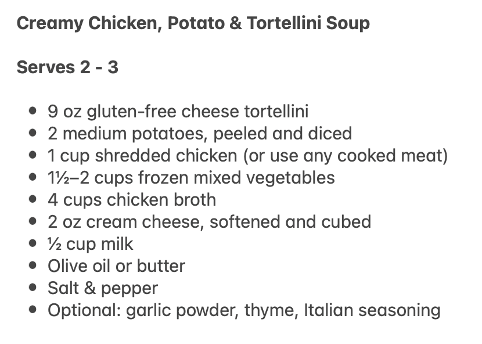Click the bullet before '½ cup milk'
482x344 pixels.
click(33, 244)
